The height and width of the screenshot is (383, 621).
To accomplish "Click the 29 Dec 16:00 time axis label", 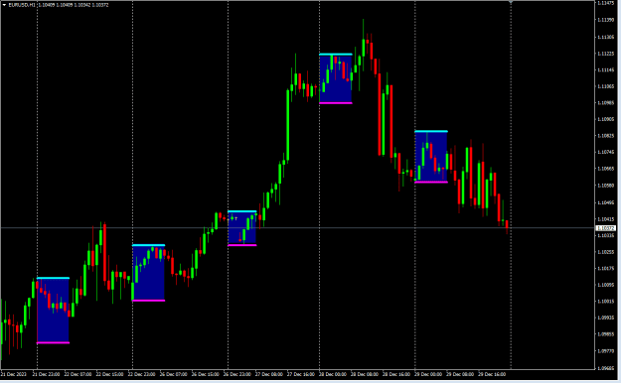I will pos(492,374).
